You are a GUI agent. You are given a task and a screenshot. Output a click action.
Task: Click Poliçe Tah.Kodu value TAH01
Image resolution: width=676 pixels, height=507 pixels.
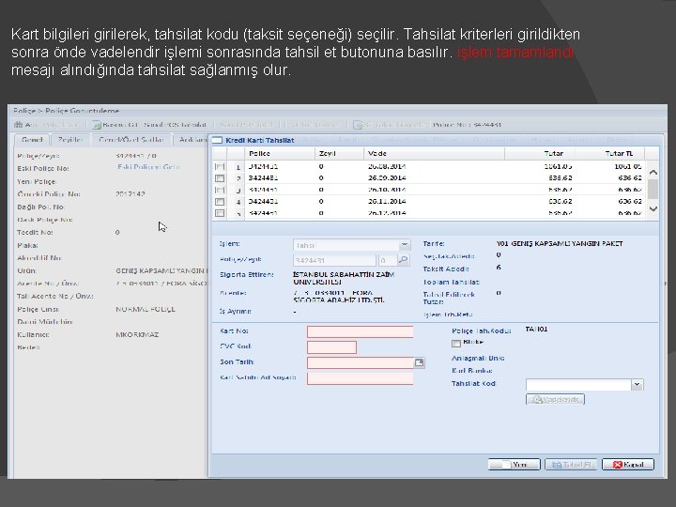click(536, 330)
